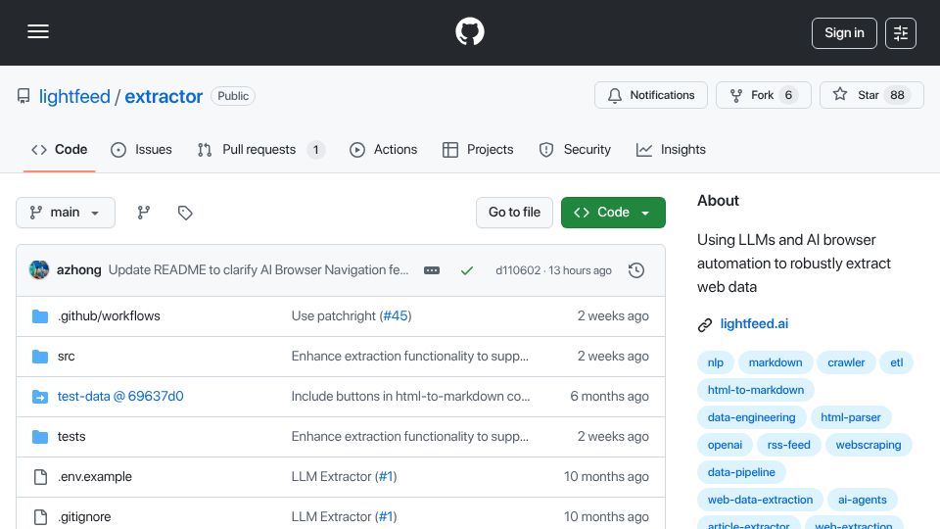Expand the green Code dropdown

613,213
